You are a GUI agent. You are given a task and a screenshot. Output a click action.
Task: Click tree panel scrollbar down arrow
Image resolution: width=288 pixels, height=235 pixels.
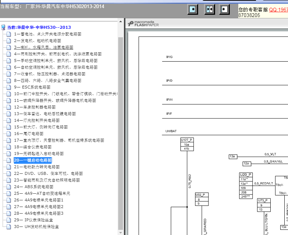pos(120,233)
